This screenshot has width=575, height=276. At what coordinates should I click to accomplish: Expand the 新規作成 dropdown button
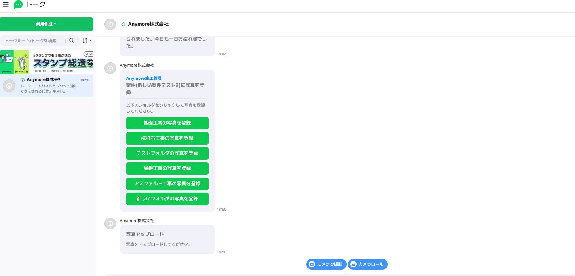pyautogui.click(x=47, y=24)
